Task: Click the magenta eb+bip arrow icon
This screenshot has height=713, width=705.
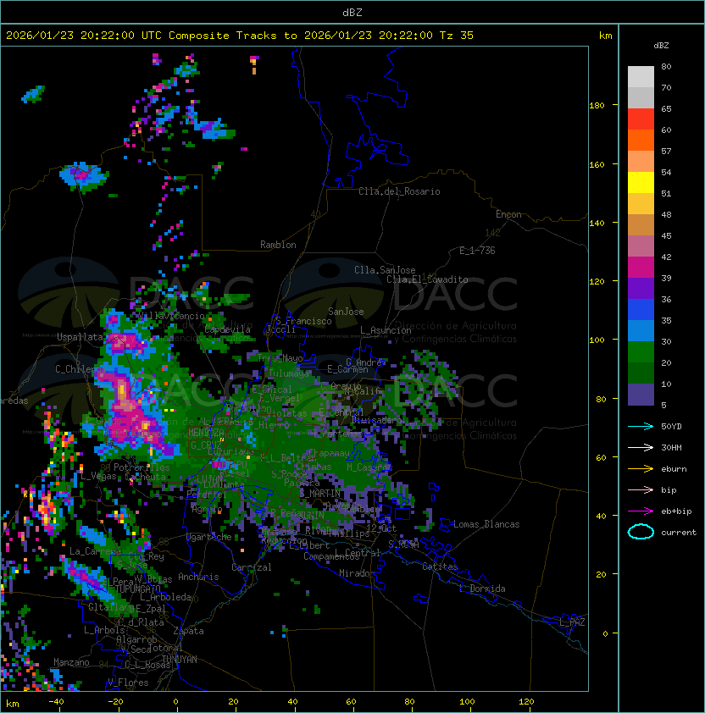Action: pos(641,511)
